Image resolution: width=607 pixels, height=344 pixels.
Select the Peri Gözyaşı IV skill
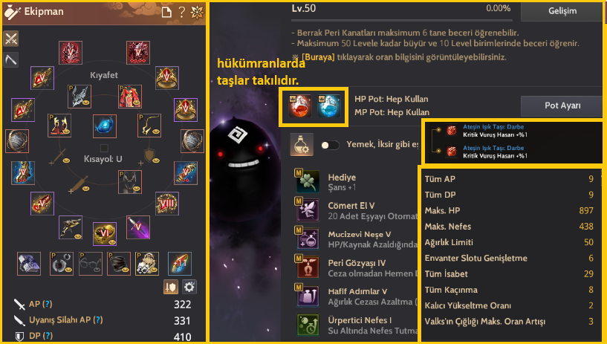(357, 263)
